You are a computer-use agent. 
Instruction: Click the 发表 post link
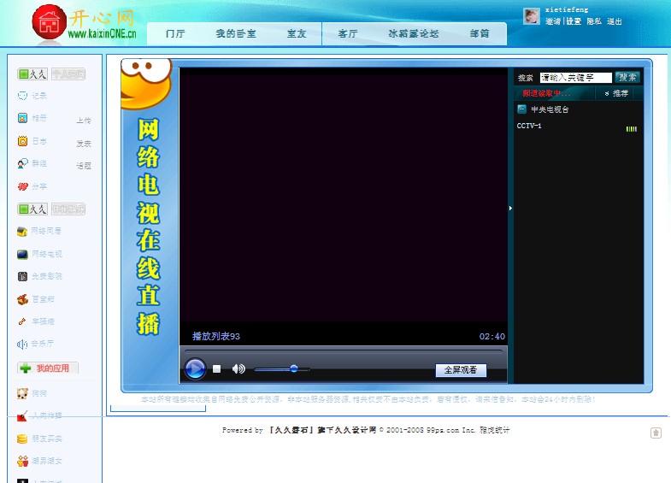click(84, 144)
